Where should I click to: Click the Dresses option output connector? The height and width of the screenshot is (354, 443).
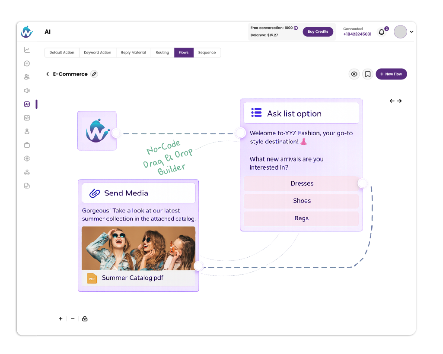coord(363,183)
